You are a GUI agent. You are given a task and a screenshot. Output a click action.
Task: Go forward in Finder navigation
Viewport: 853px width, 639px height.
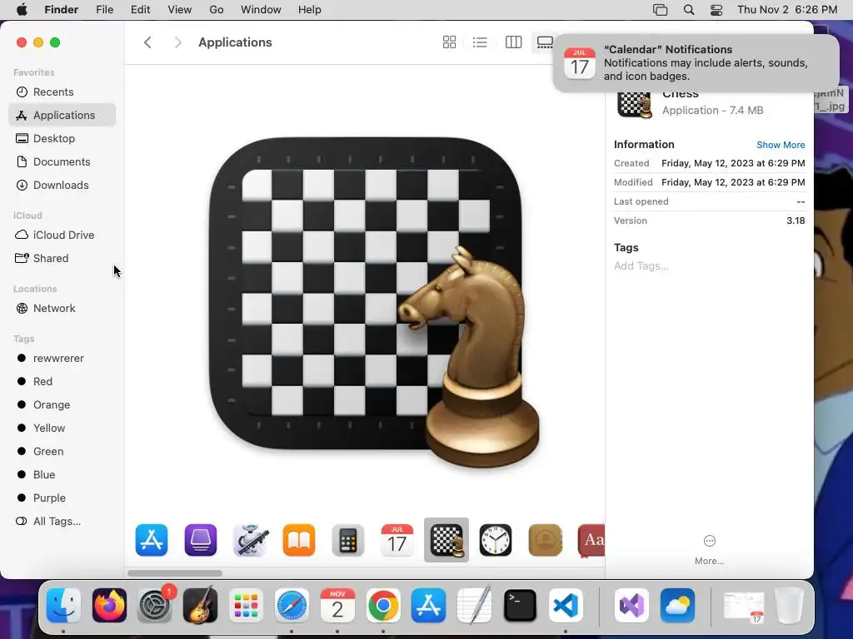pos(177,42)
